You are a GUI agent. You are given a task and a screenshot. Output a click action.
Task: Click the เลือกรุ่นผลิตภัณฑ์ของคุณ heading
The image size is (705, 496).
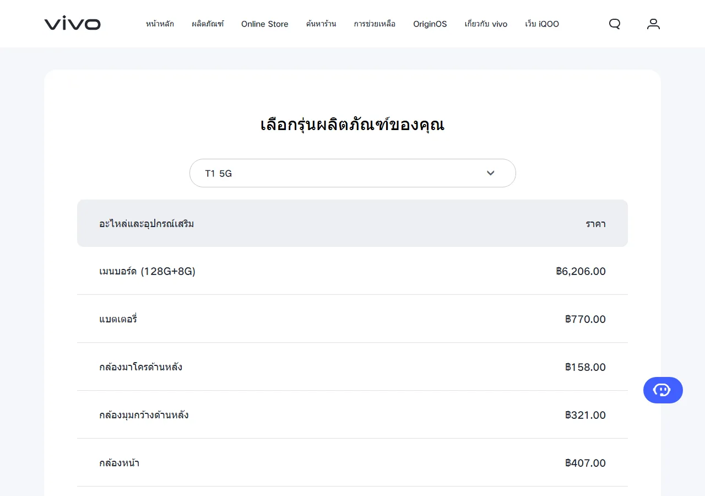pyautogui.click(x=352, y=125)
